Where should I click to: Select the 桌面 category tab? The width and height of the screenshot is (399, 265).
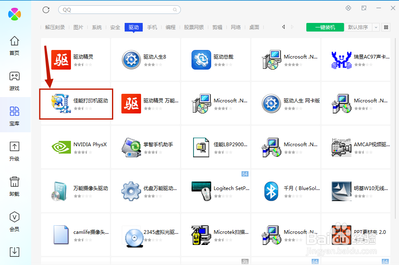coord(254,27)
